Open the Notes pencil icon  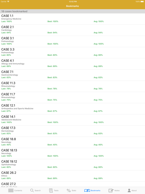click(x=111, y=190)
